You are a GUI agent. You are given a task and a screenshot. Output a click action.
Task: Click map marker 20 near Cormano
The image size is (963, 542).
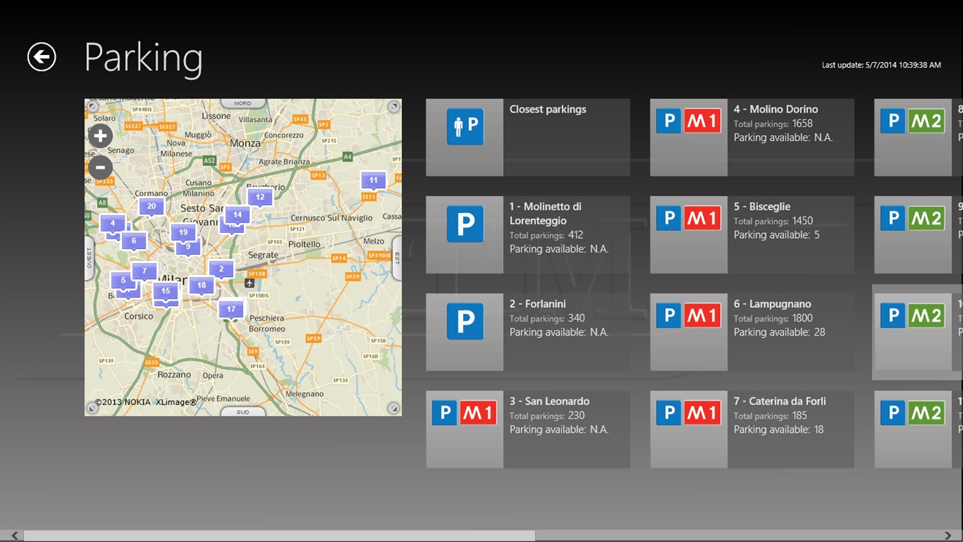point(150,206)
